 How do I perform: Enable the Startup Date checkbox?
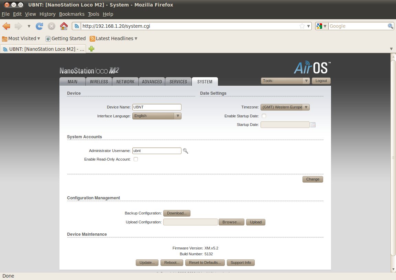(x=264, y=116)
